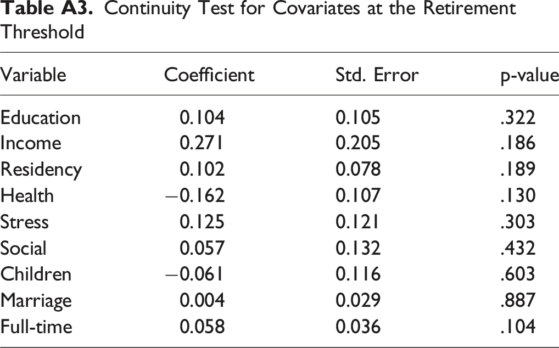Select the Std. Error column header
Image resolution: width=559 pixels, height=348 pixels.
tap(377, 75)
